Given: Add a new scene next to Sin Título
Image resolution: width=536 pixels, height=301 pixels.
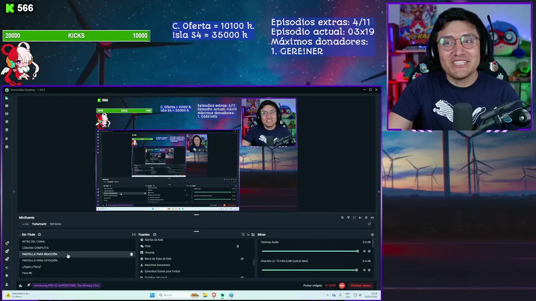Looking at the screenshot, I should [x=39, y=235].
